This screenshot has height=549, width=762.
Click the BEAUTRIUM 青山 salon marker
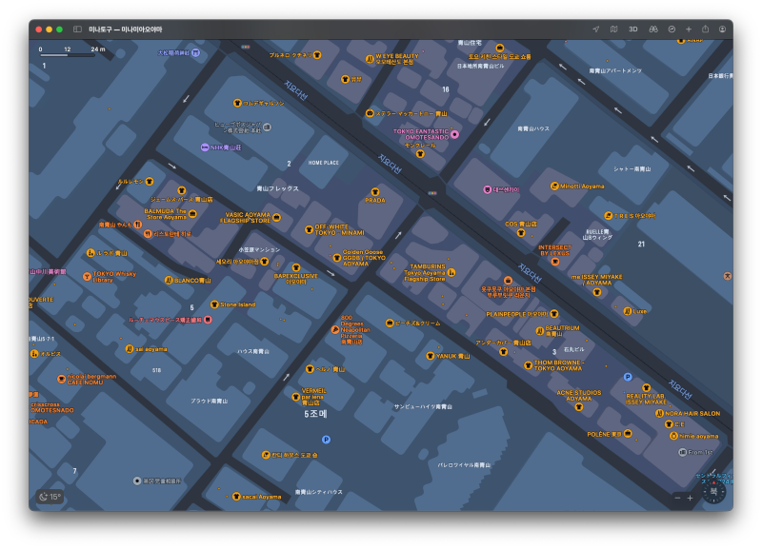pos(539,330)
